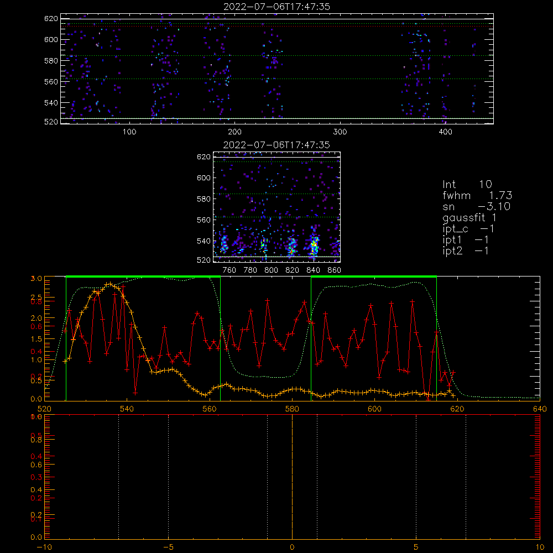Click the profile plot x-axis label 560
Viewport: 553px width, 553px height.
click(x=210, y=409)
